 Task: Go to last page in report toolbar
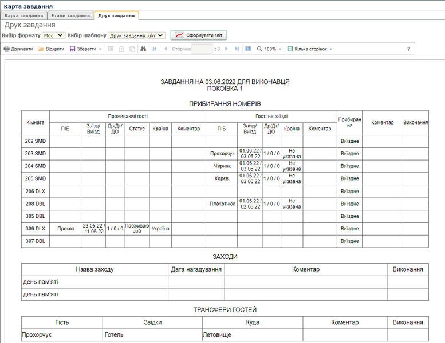237,49
